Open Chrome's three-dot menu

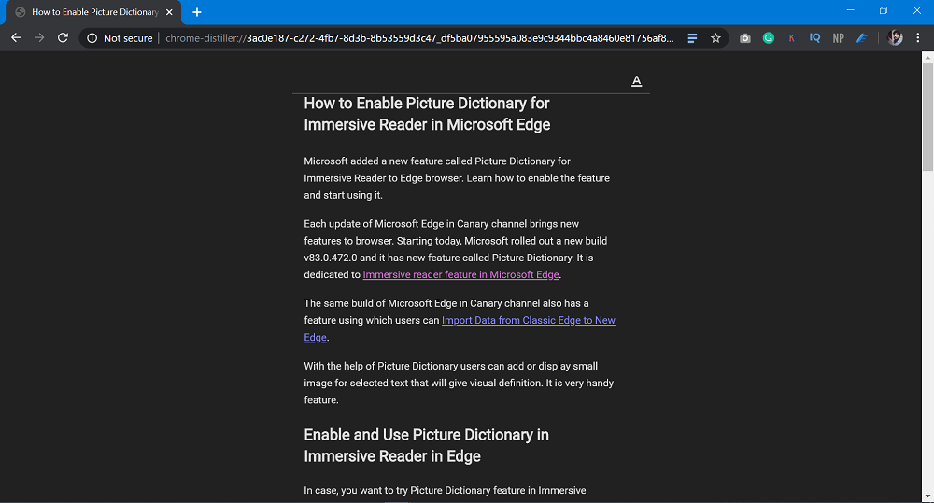click(918, 38)
